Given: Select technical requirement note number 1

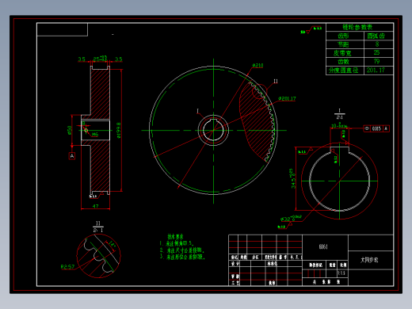Looking at the screenshot, I should point(177,243).
